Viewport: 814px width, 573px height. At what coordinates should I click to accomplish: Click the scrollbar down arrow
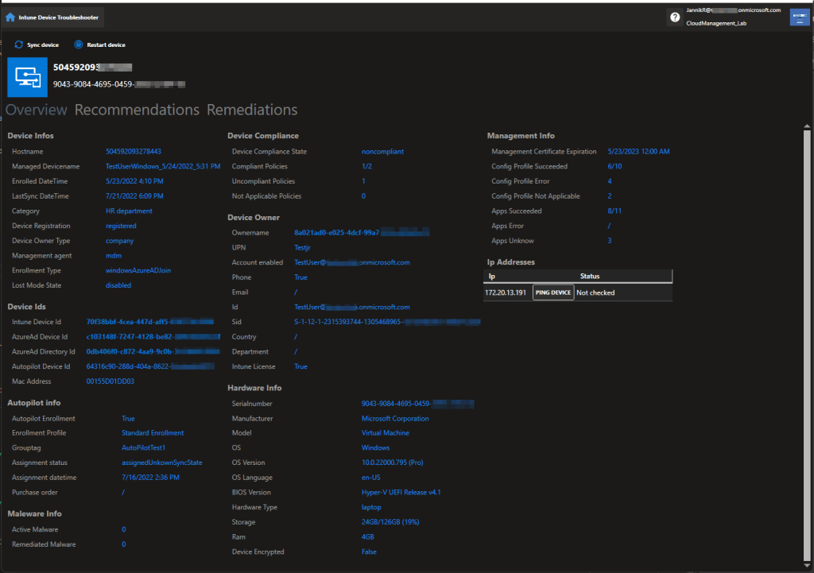[808, 566]
